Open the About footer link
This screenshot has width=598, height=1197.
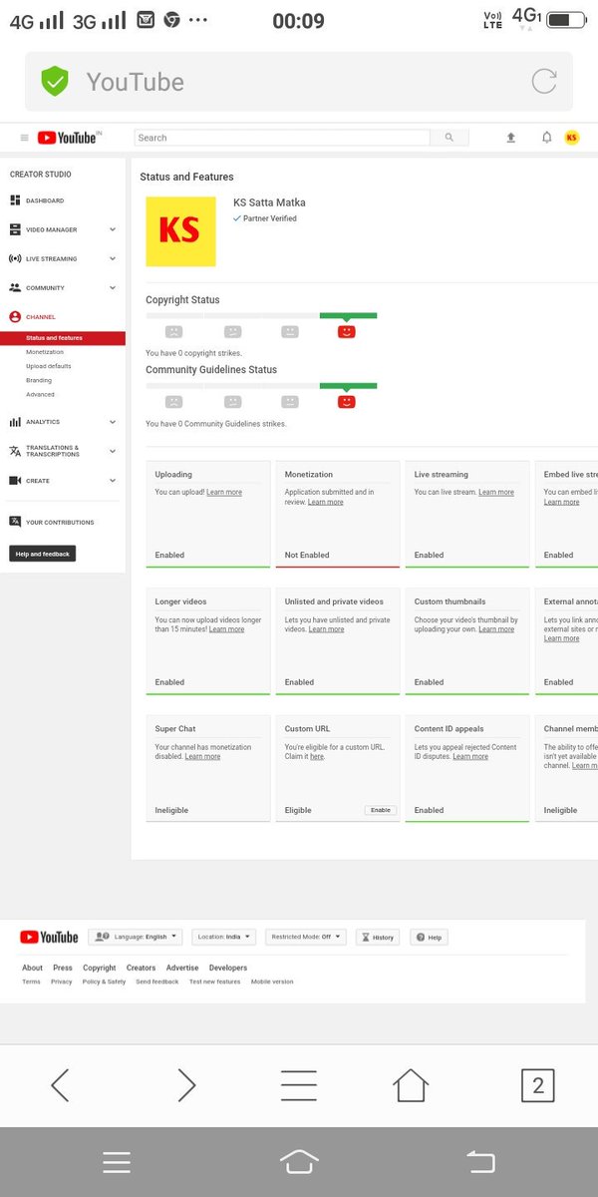[33, 968]
